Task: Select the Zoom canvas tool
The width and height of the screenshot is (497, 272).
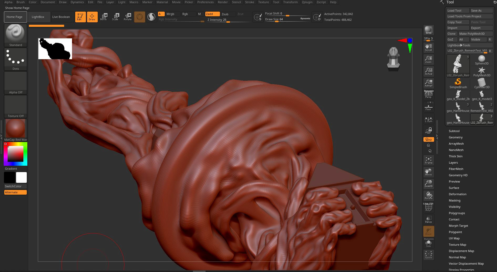Action: [428, 59]
